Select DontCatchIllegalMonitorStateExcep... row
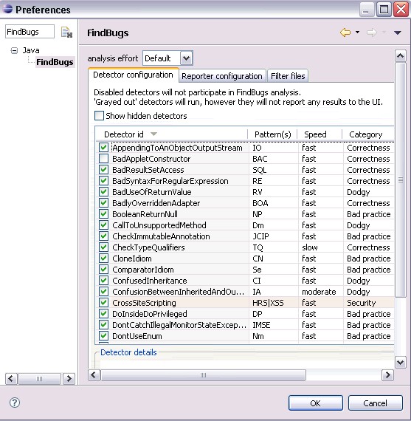Viewport: 411px width, 421px height. pos(179,325)
